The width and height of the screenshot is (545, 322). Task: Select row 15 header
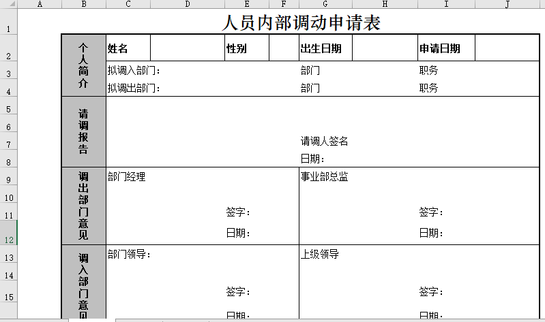[x=8, y=297]
